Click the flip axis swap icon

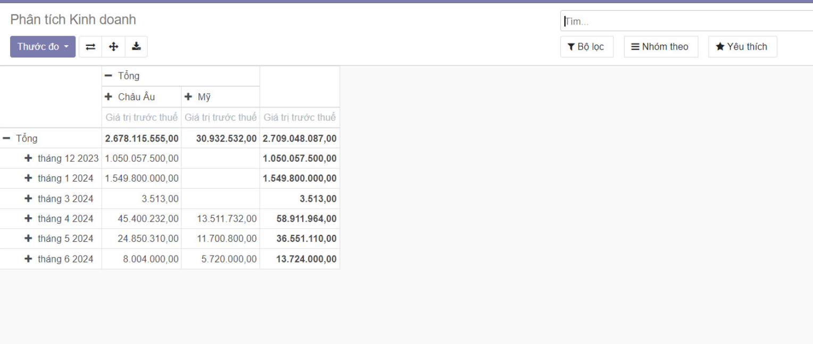click(90, 47)
